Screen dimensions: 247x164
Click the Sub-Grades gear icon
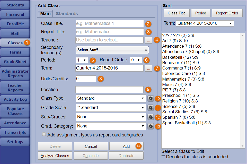pos(151,117)
